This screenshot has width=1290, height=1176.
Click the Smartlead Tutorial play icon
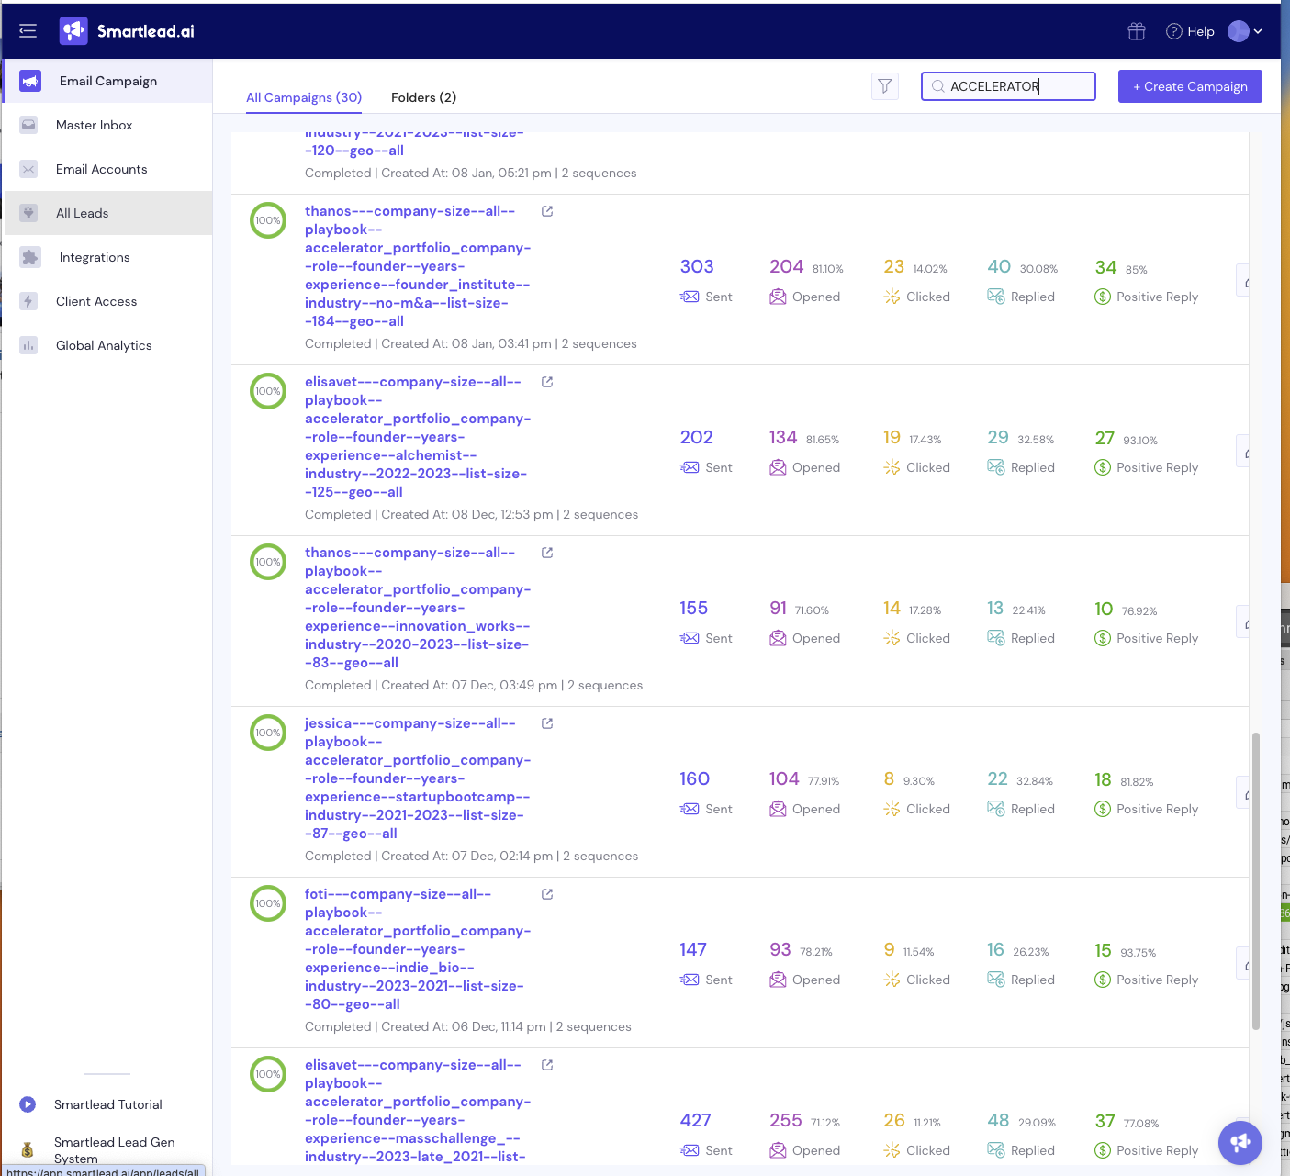pos(28,1104)
